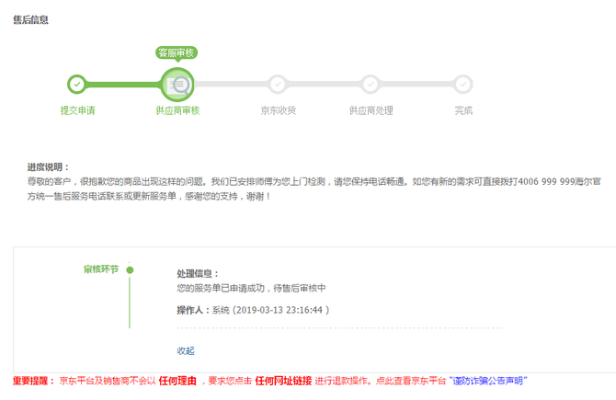The width and height of the screenshot is (616, 400).
Task: Collapse details with the 收起 link
Action: (x=186, y=350)
